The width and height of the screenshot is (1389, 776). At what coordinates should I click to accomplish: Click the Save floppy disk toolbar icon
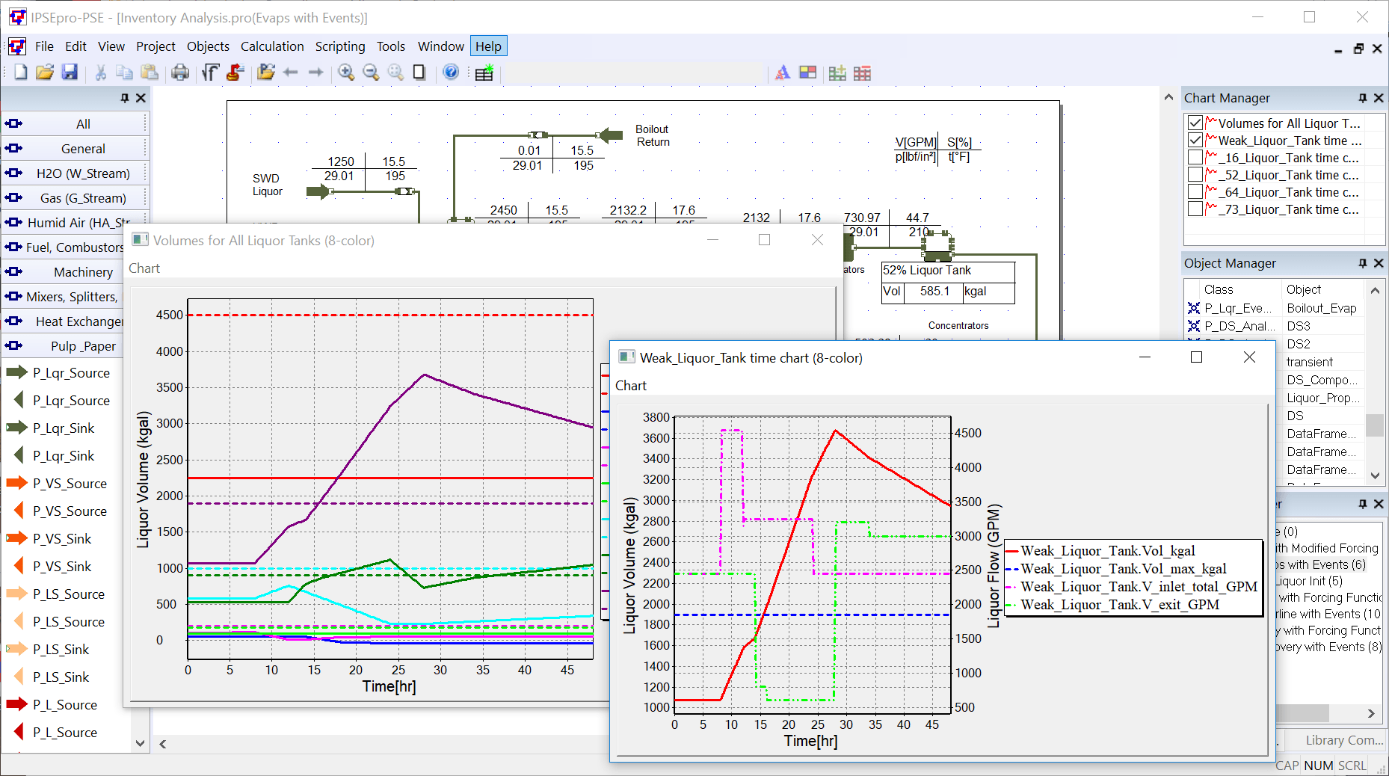70,73
